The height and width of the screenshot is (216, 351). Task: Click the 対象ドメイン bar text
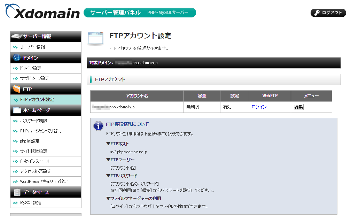pos(123,63)
